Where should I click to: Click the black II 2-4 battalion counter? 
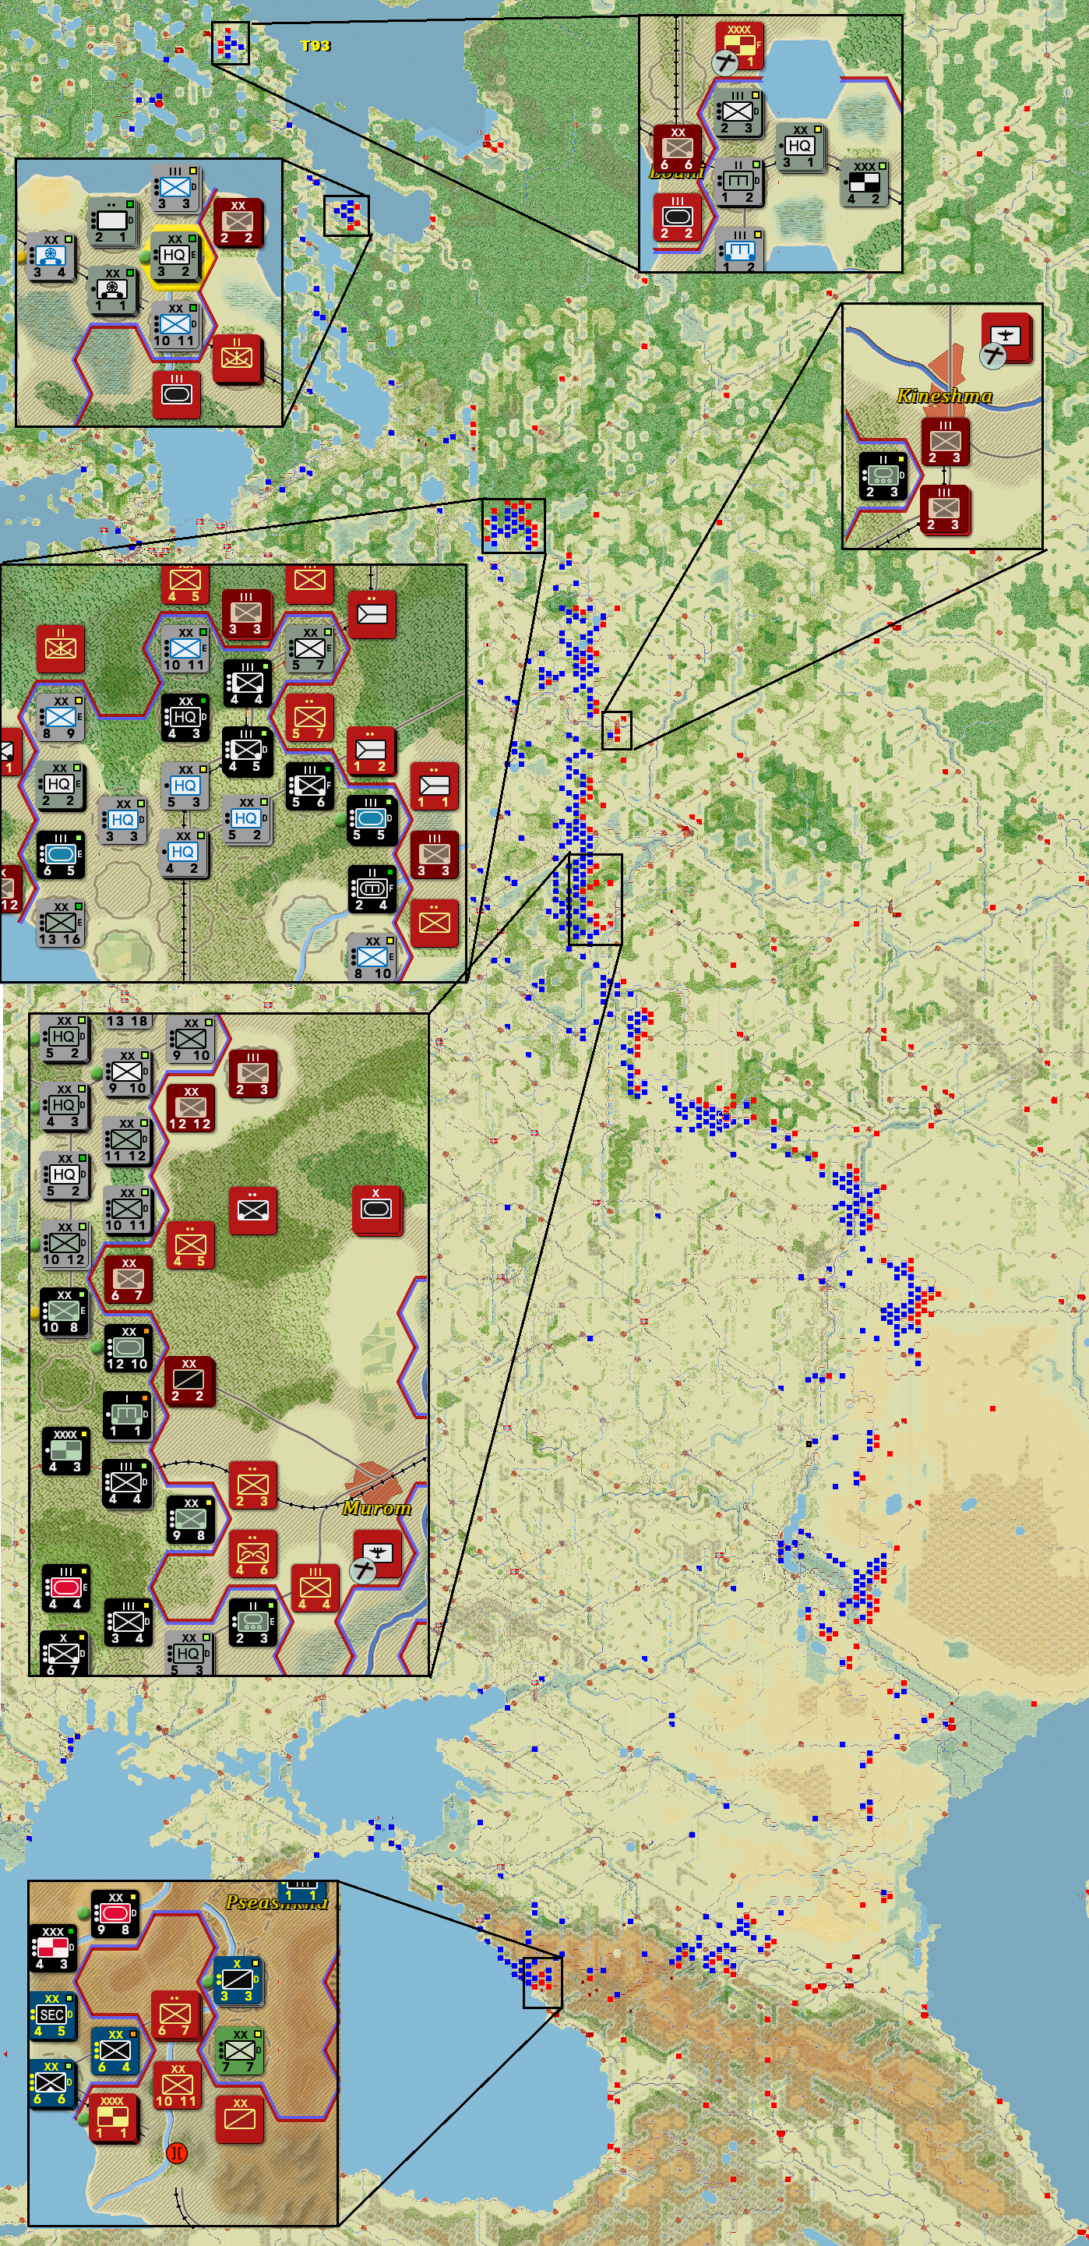(x=371, y=888)
